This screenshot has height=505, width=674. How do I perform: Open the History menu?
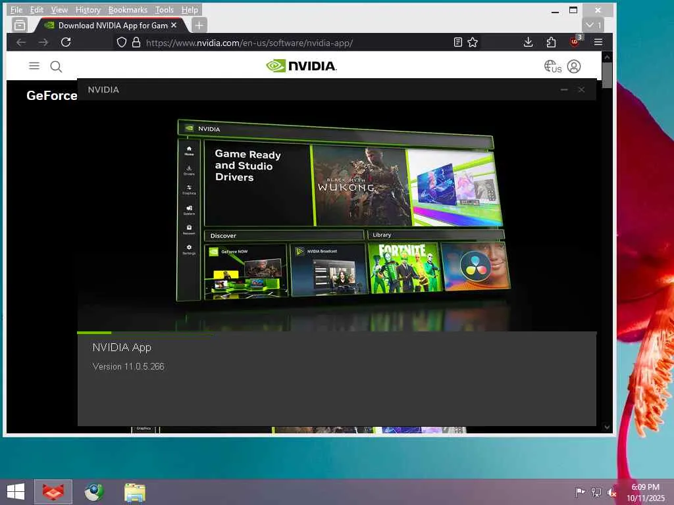coord(88,9)
